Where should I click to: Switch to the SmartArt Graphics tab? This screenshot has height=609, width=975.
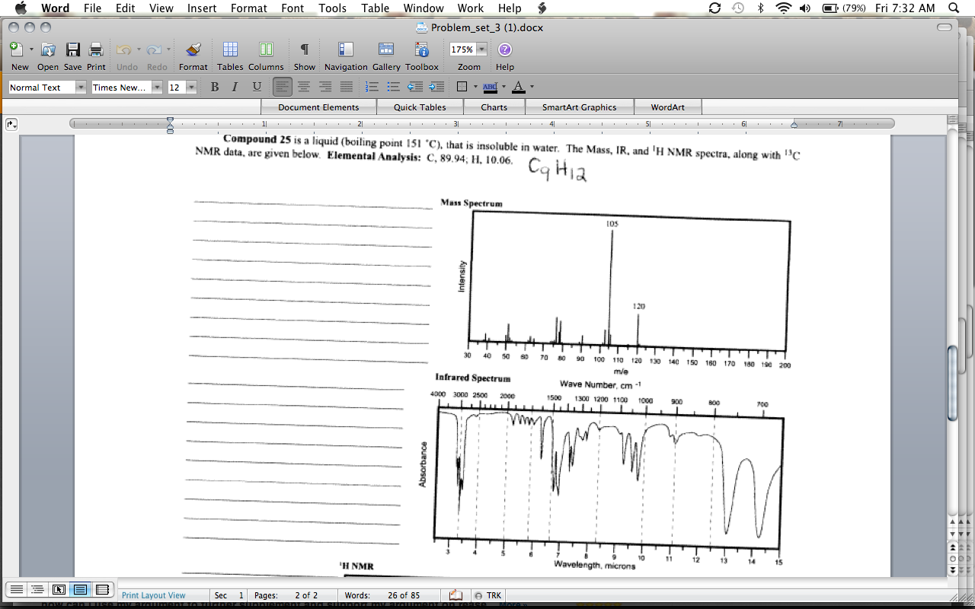[579, 107]
